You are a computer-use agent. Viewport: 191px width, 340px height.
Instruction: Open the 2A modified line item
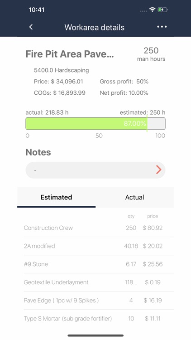(x=95, y=246)
